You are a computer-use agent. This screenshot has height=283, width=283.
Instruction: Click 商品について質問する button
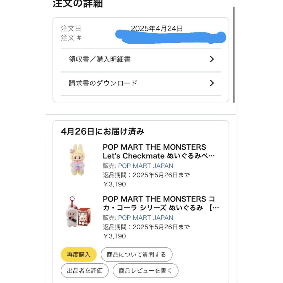click(x=137, y=254)
